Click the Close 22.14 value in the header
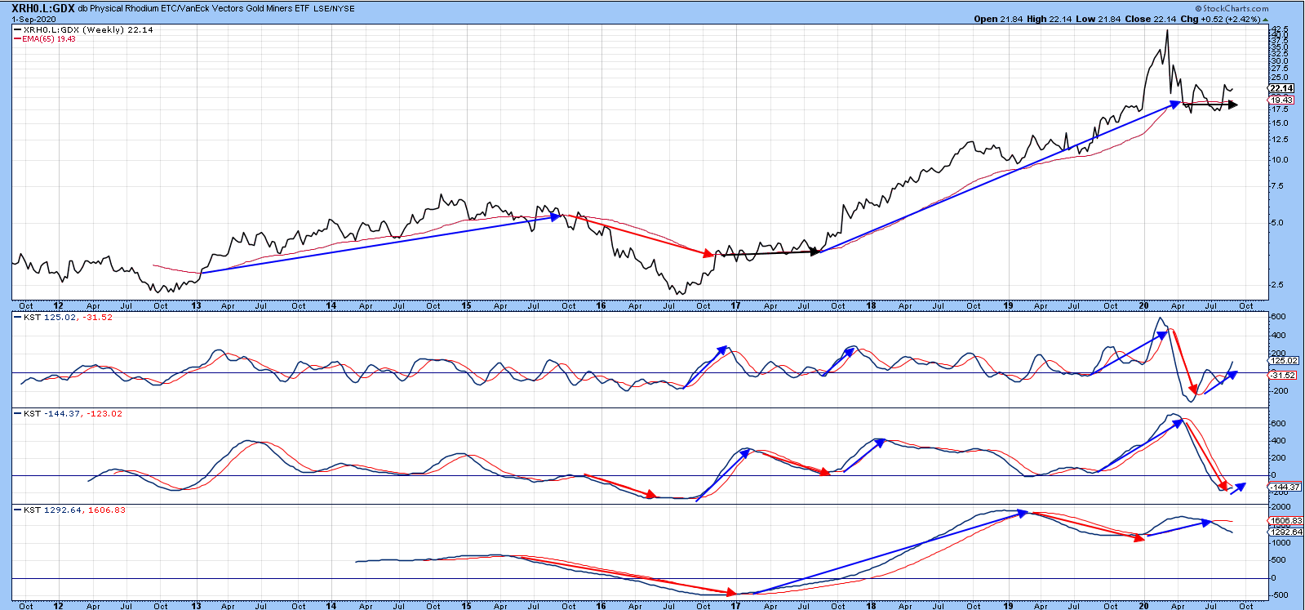The width and height of the screenshot is (1305, 610). click(1151, 19)
